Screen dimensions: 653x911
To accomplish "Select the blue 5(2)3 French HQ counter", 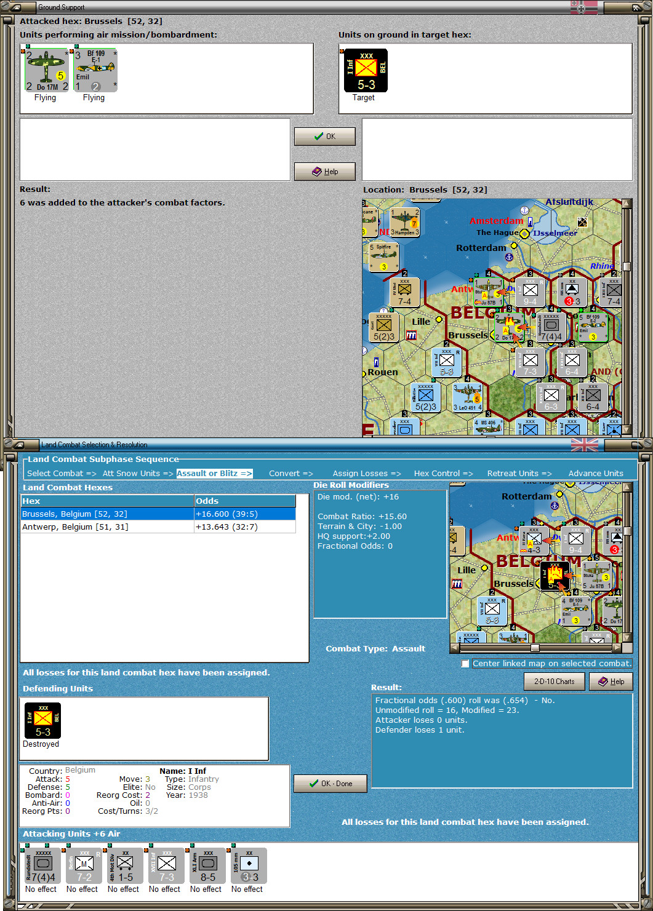I will (x=425, y=397).
